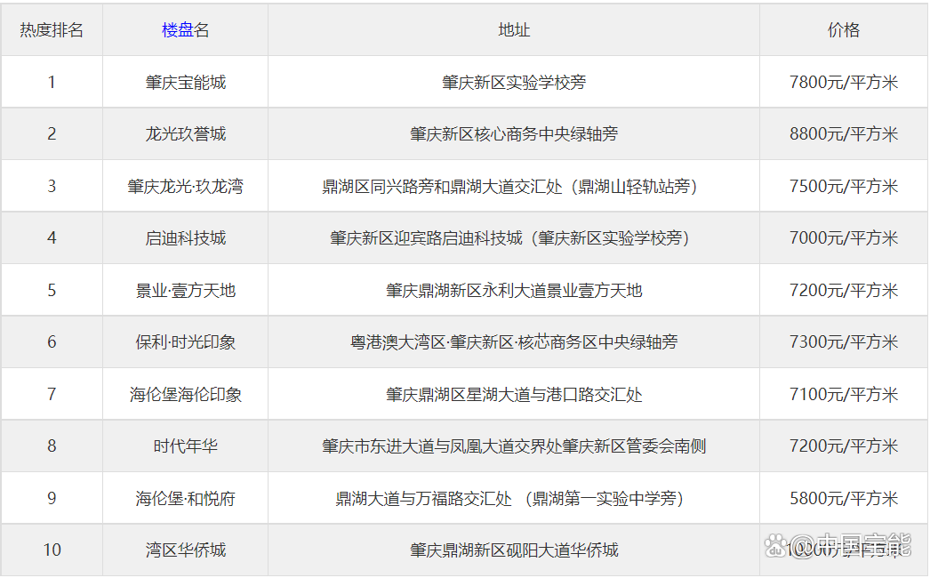Click the price 5800元/平方米

[x=844, y=498]
